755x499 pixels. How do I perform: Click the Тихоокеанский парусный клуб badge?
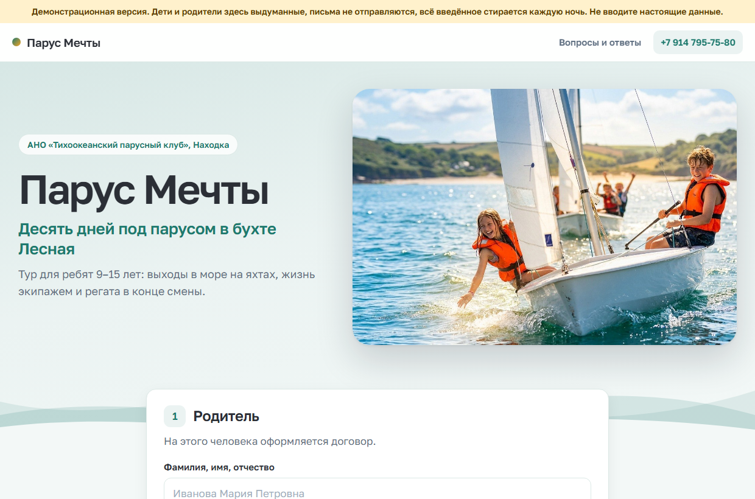(128, 145)
